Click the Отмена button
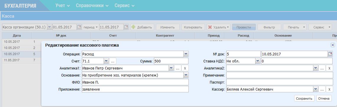Viewport: 337px width, 107px height. click(324, 98)
